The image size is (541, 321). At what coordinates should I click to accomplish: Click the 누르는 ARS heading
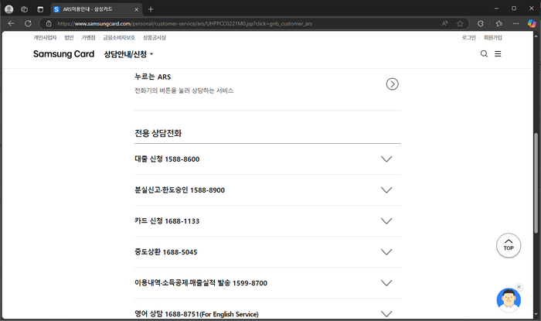tap(152, 77)
